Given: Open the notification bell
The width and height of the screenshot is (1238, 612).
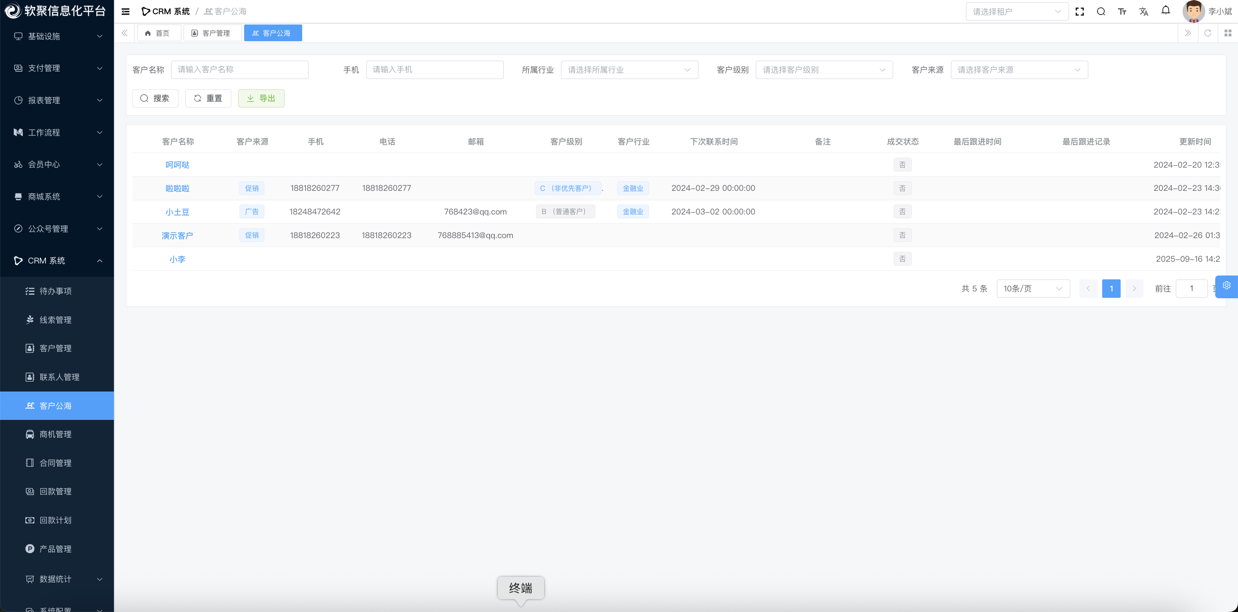Looking at the screenshot, I should pyautogui.click(x=1165, y=10).
